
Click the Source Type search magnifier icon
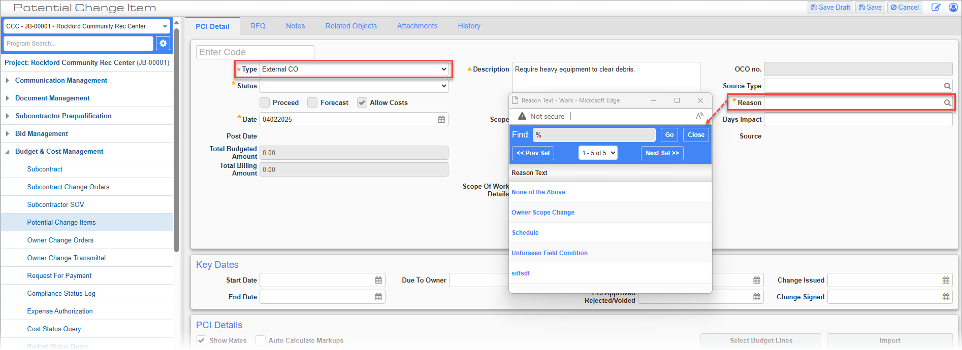click(947, 86)
